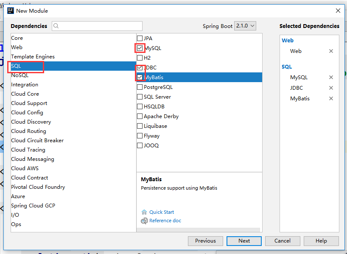Check the SQL Server dependency
This screenshot has width=347, height=254.
coord(140,97)
